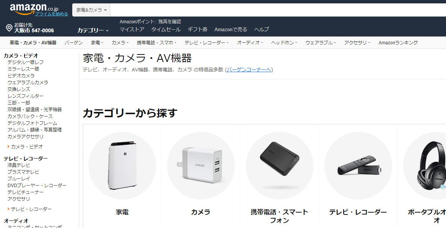Expand the 家電&カメラ search category dropdown
Viewport: 446px width, 228px height.
(91, 10)
